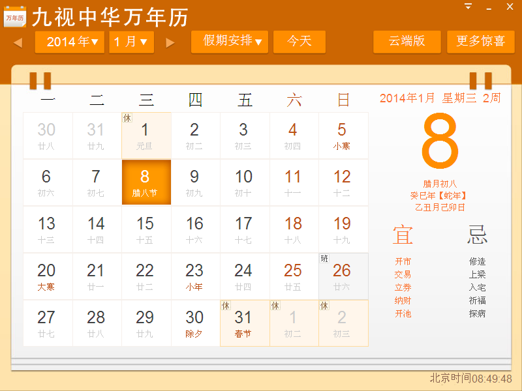Click the 修造 avoid activity
Screen dimensions: 522x391
(477, 261)
